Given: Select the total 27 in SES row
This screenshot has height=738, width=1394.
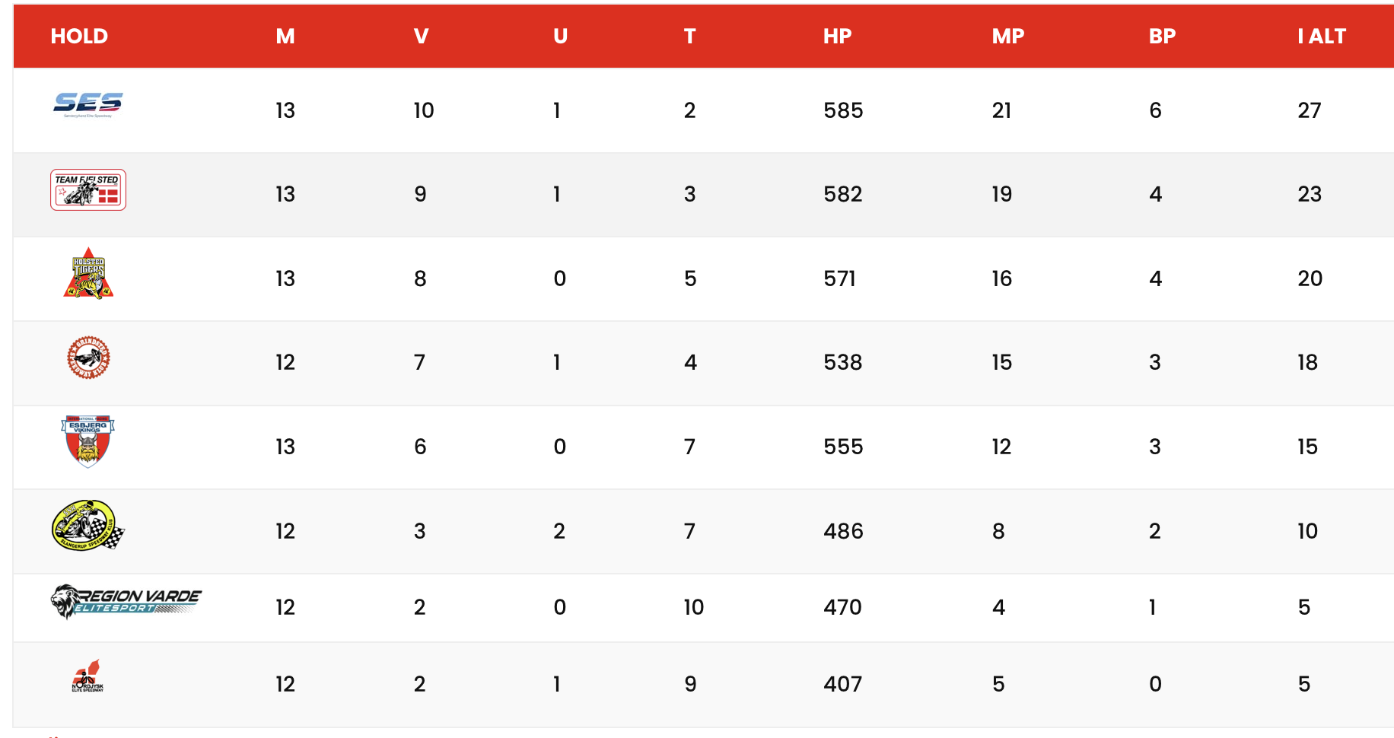Looking at the screenshot, I should point(1310,110).
